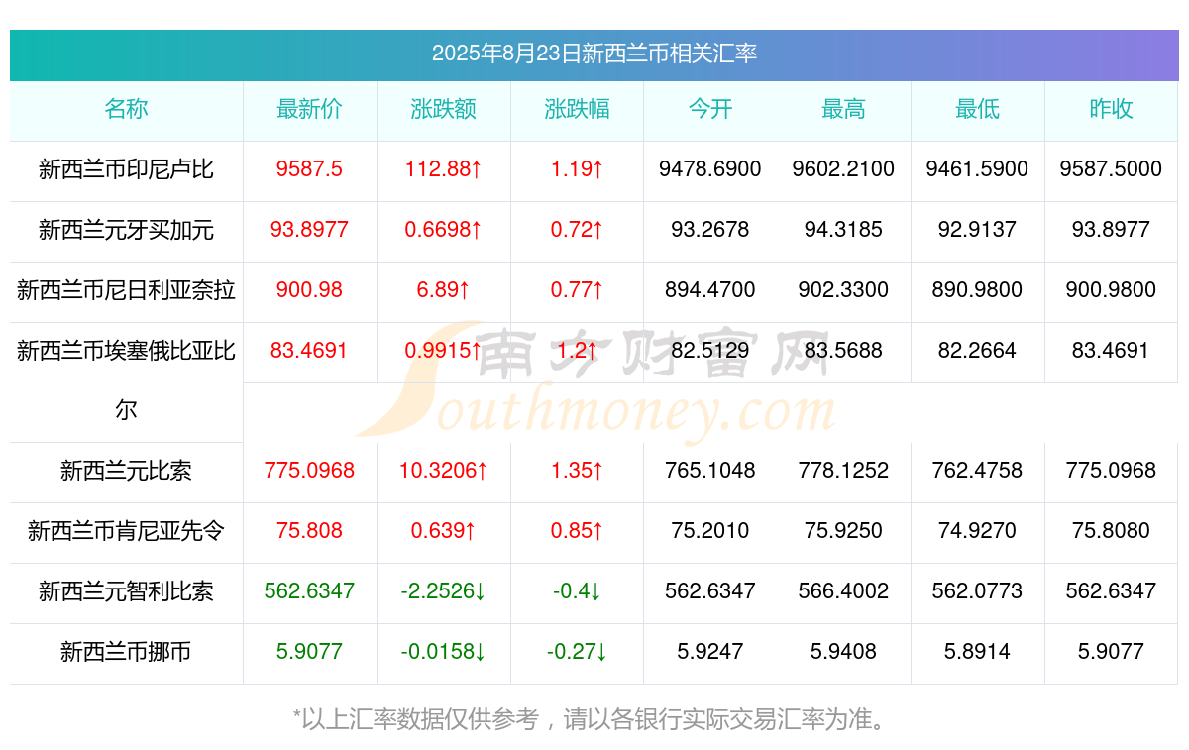Click change percent -0.4↓
Screen dimensions: 1189x750
578,591
